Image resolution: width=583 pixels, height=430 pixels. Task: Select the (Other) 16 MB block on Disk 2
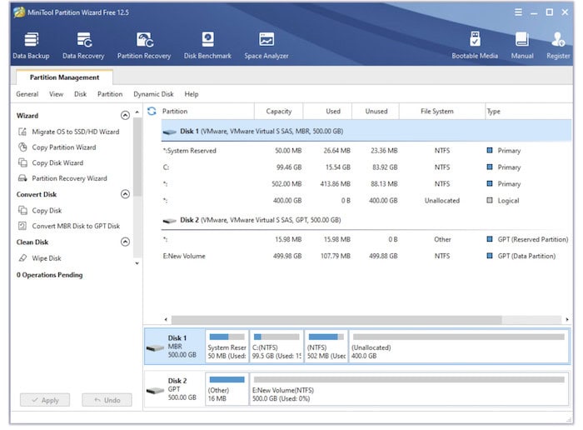click(x=227, y=389)
